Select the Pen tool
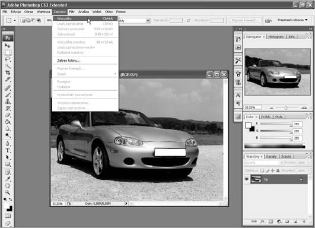 8,144
